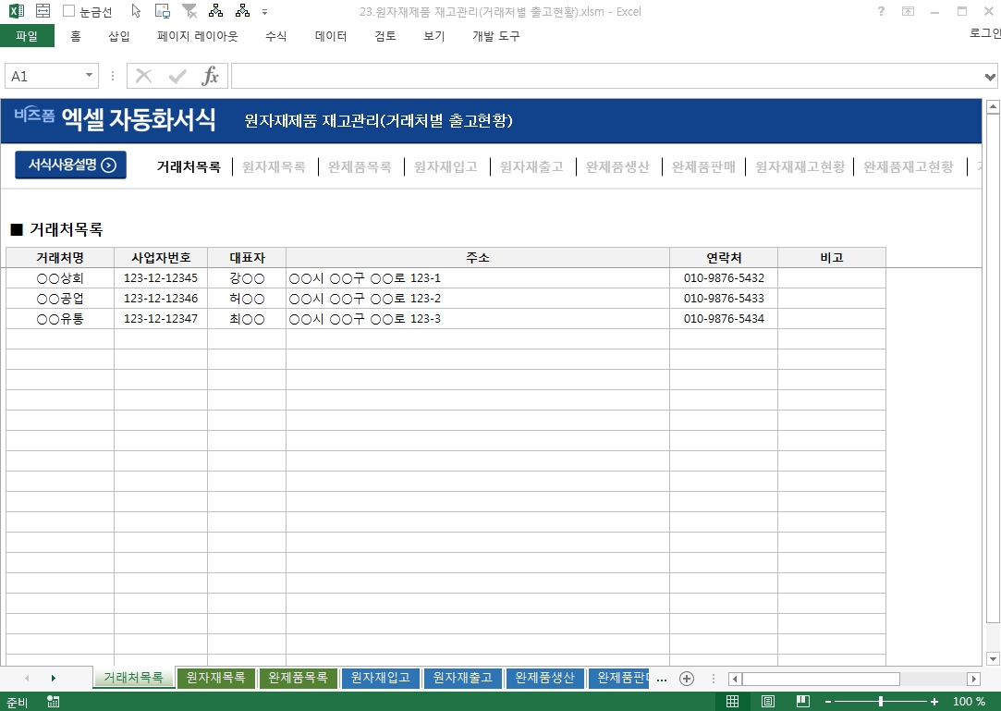Image resolution: width=1001 pixels, height=711 pixels.
Task: Open the 페이지 레이아웃 ribbon tab
Action: coord(198,36)
